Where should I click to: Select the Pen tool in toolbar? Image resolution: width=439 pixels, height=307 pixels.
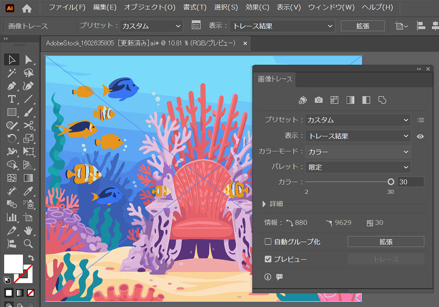[x=12, y=86]
